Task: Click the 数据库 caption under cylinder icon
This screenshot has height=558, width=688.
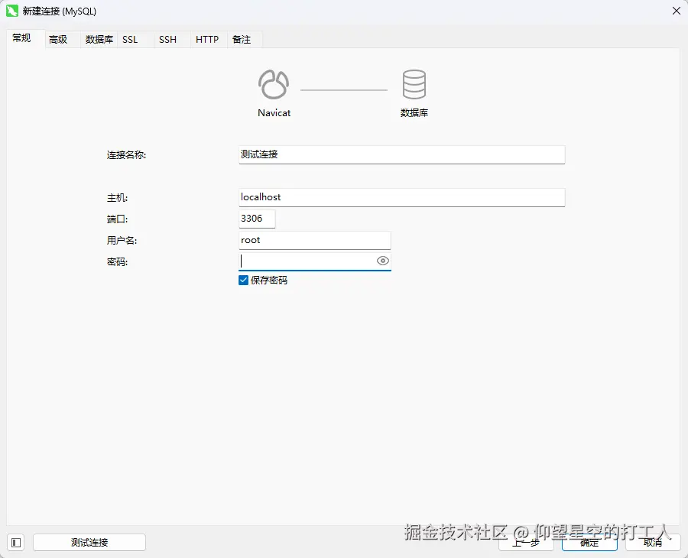Action: tap(414, 112)
